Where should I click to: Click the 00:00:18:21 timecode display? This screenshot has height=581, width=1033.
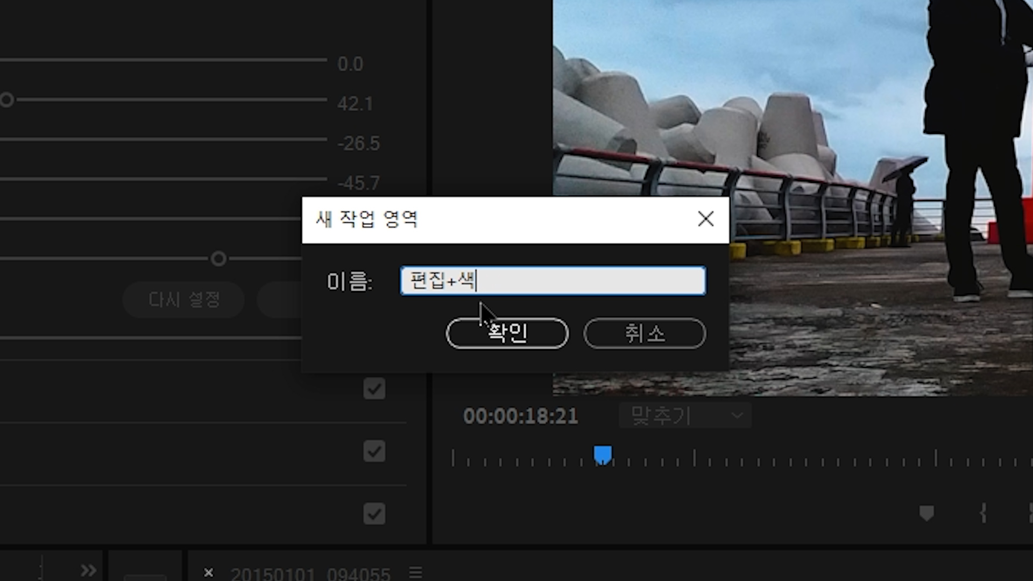520,416
